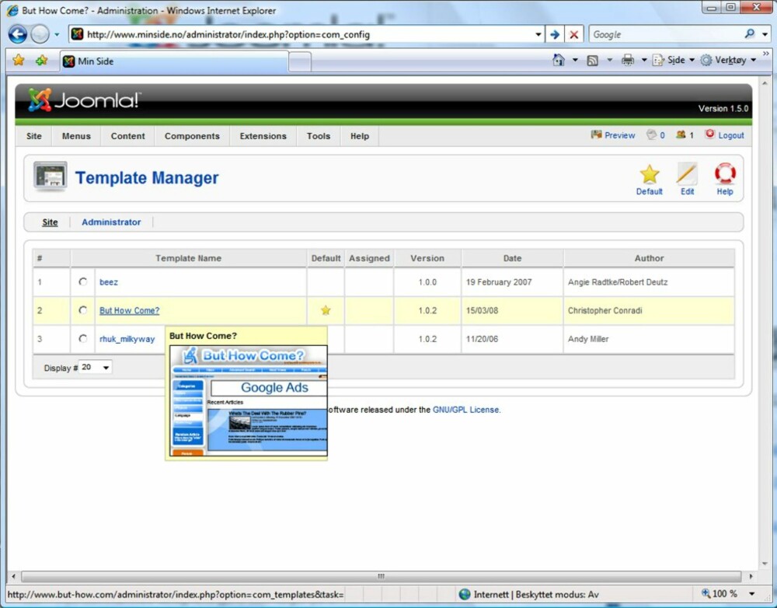The width and height of the screenshot is (777, 608).
Task: Click the horizontal scrollbar at the bottom
Action: click(381, 576)
